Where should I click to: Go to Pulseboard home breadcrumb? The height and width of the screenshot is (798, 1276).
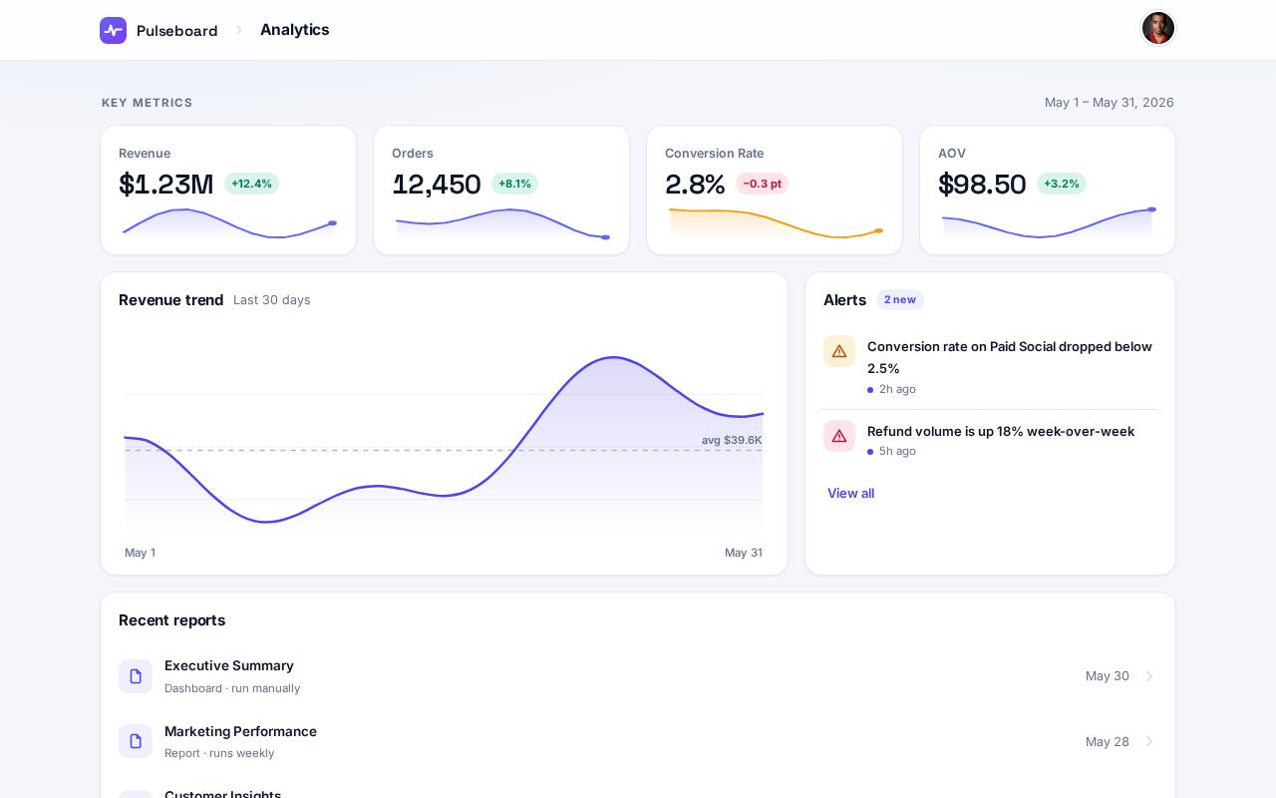(177, 31)
